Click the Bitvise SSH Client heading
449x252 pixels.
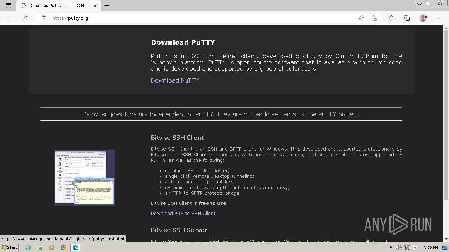[177, 138]
